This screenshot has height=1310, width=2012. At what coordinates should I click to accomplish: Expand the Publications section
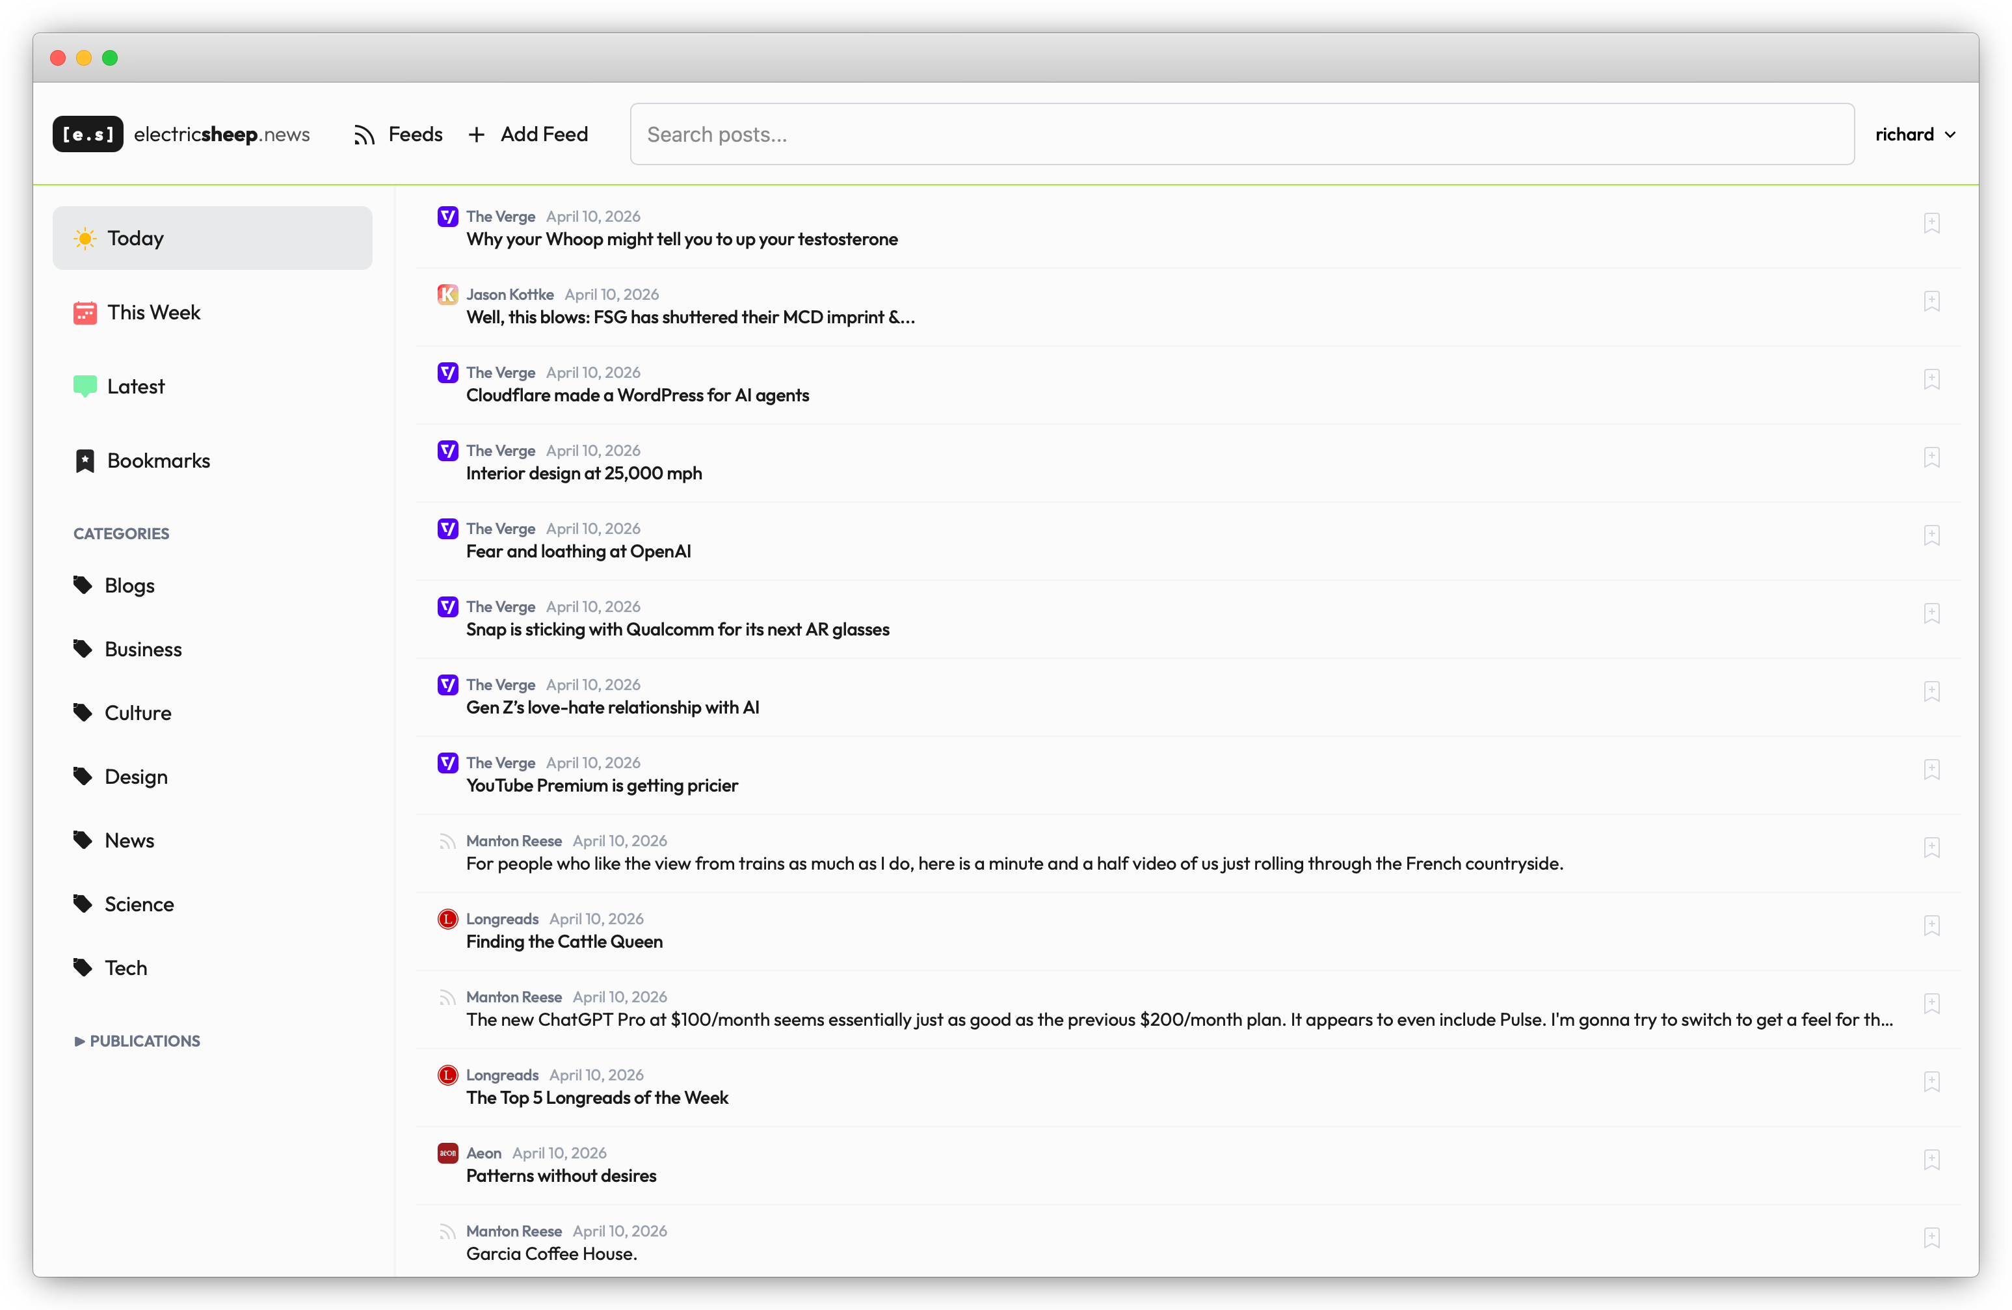137,1041
